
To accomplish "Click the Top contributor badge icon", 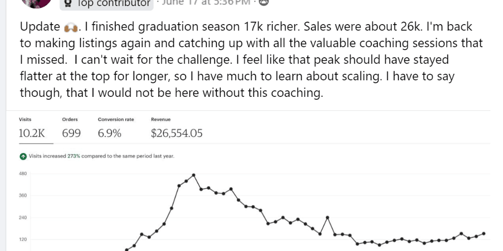I will coord(68,4).
